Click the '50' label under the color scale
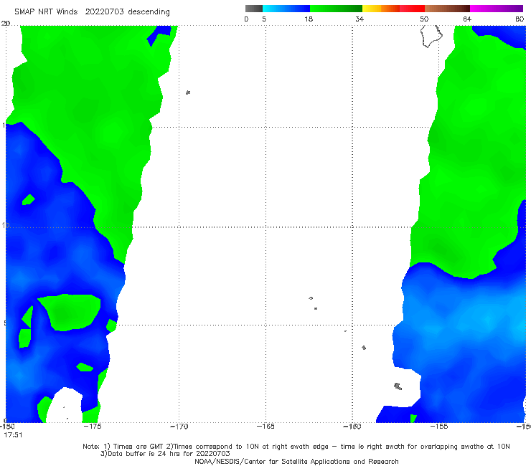 [424, 19]
